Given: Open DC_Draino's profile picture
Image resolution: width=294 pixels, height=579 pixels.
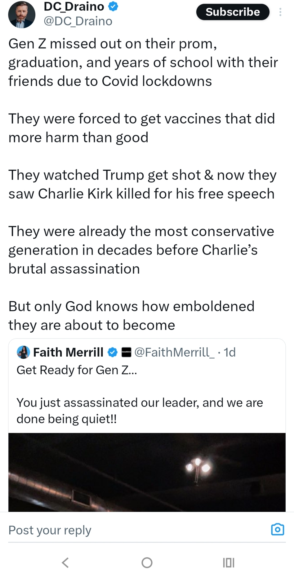Looking at the screenshot, I should pyautogui.click(x=21, y=14).
